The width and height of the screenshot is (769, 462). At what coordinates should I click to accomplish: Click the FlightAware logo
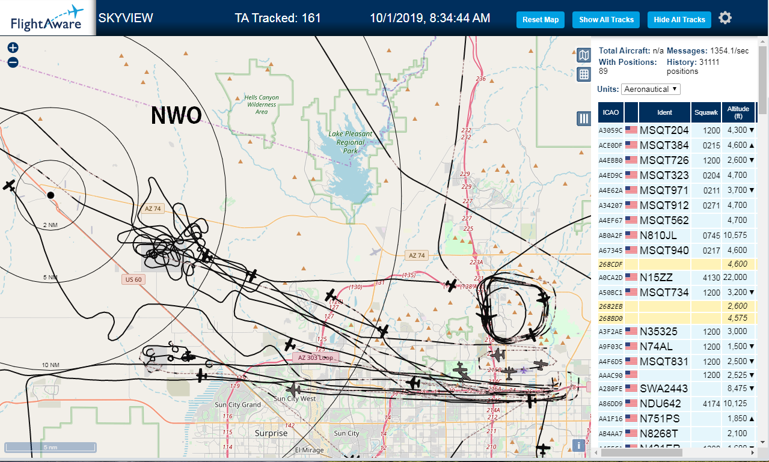(x=47, y=17)
